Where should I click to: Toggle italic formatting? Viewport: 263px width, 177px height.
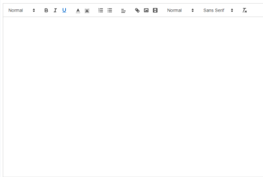point(55,11)
